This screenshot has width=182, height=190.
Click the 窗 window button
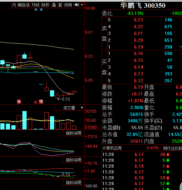60,5
